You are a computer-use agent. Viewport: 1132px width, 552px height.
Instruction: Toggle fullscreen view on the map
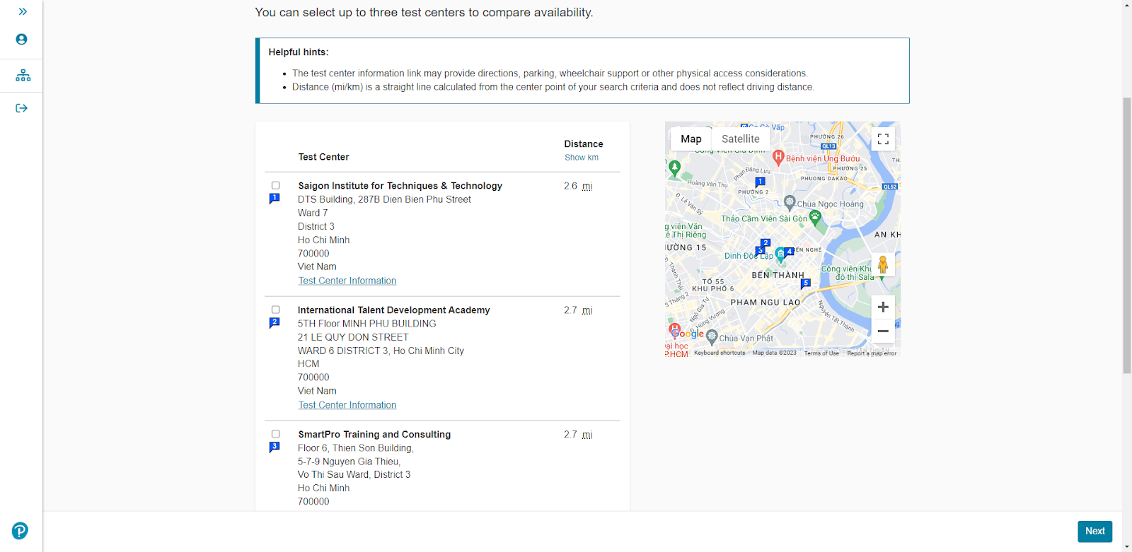[x=883, y=139]
